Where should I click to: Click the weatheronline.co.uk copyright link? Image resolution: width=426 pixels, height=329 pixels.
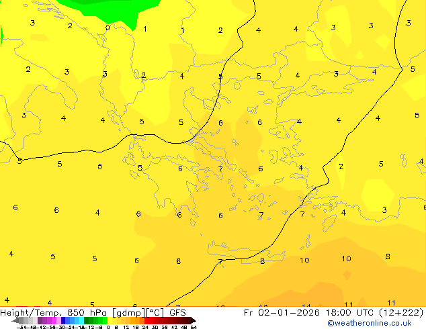point(370,323)
